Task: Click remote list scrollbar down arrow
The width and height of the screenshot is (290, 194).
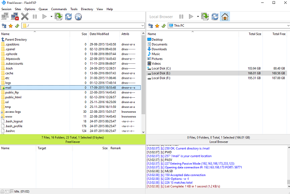Action: pos(144,132)
